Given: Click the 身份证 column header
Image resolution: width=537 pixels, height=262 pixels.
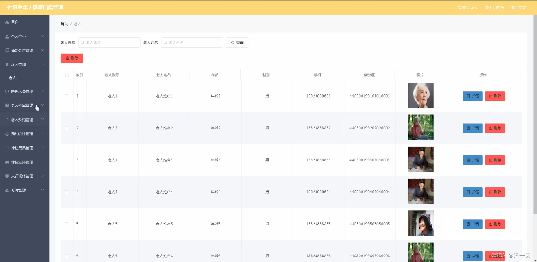Looking at the screenshot, I should pyautogui.click(x=369, y=75).
